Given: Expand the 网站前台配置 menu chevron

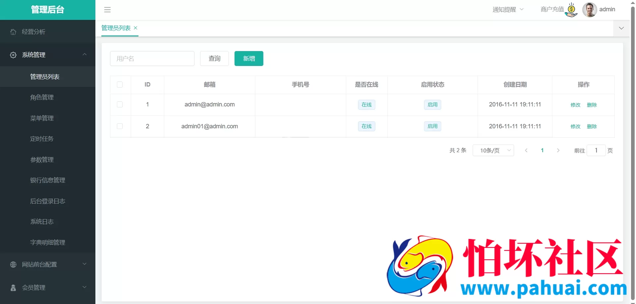Looking at the screenshot, I should (x=84, y=264).
